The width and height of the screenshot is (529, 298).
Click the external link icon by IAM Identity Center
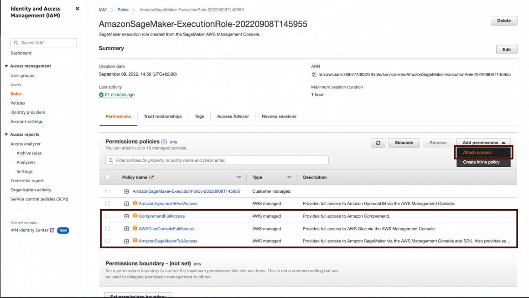52,231
